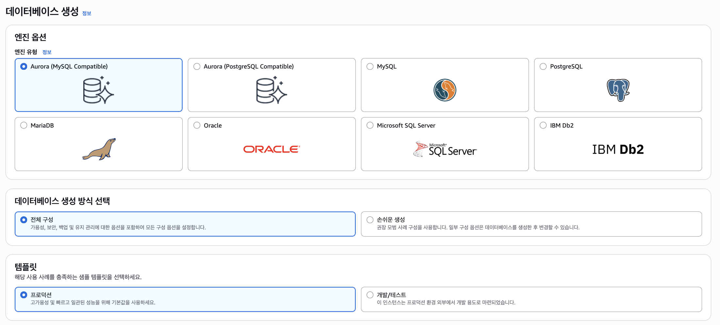
Task: Click the 전체 구성 description text
Action: coord(118,227)
